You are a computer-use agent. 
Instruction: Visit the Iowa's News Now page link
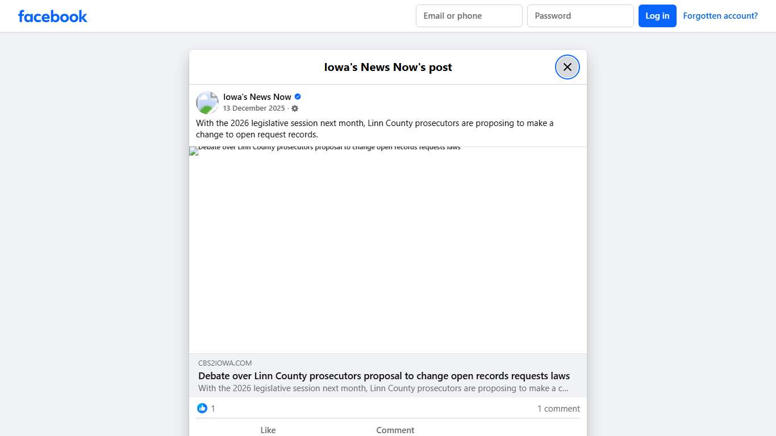pos(257,97)
